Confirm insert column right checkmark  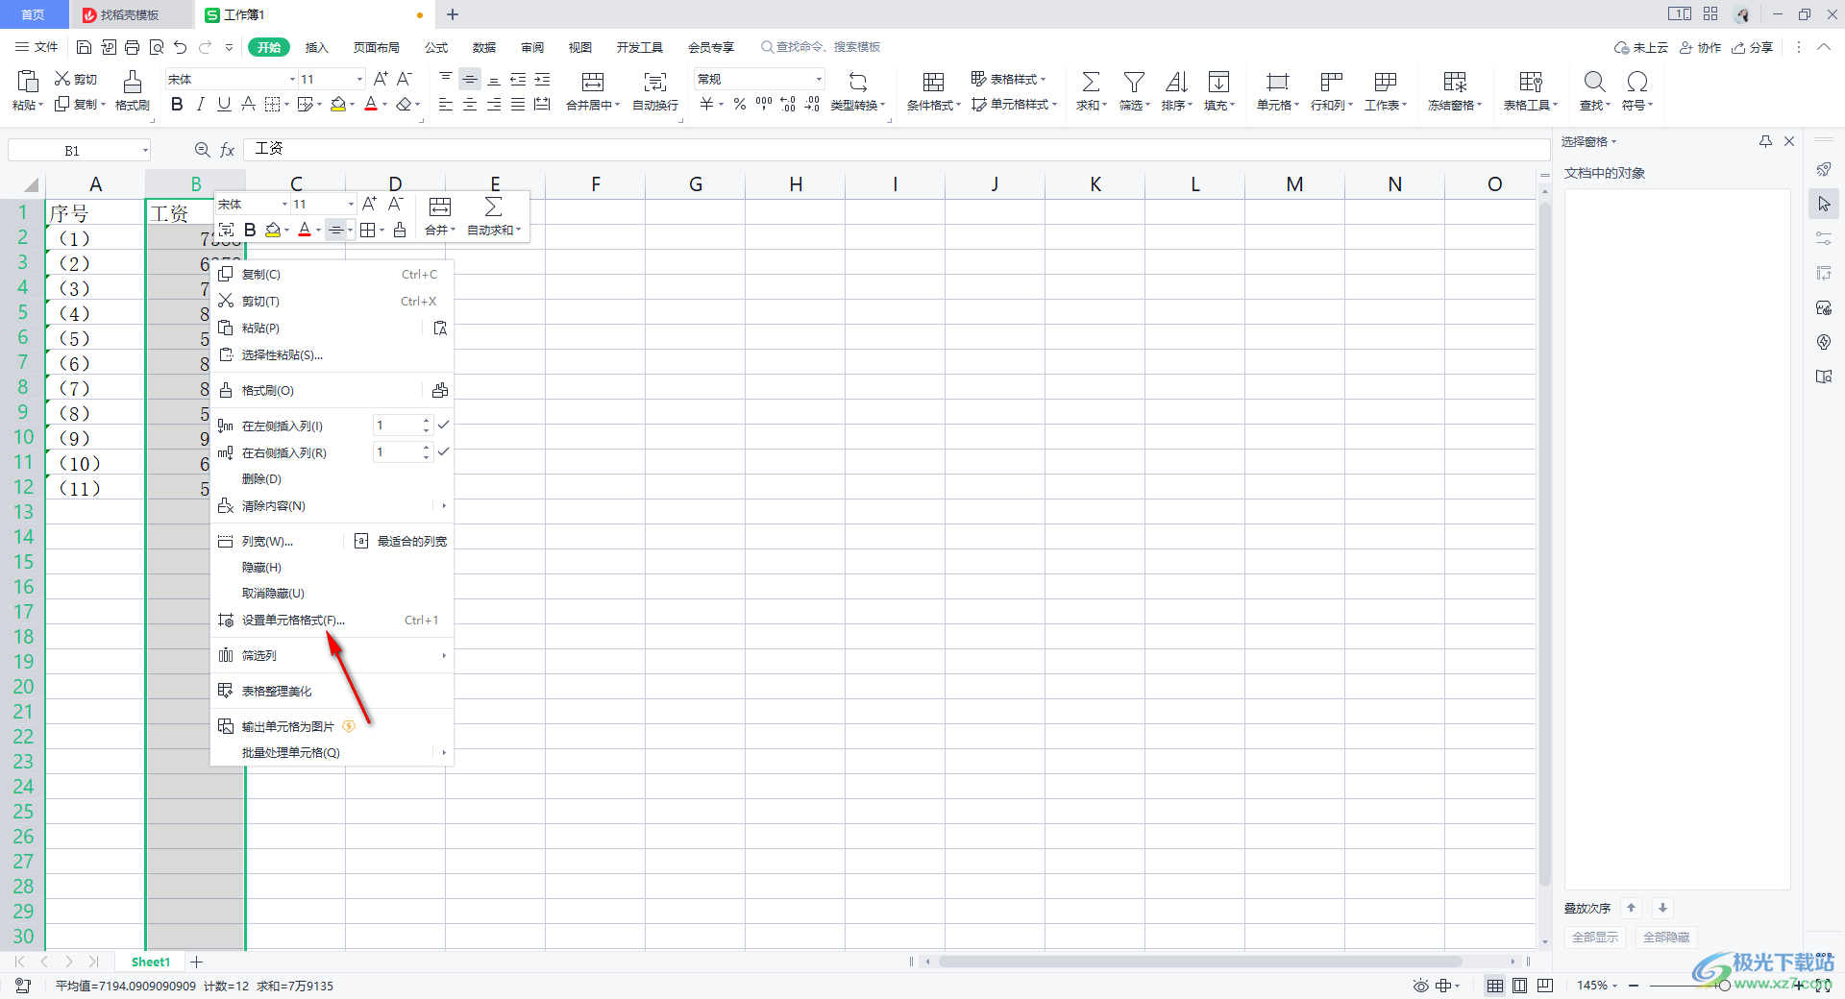443,451
